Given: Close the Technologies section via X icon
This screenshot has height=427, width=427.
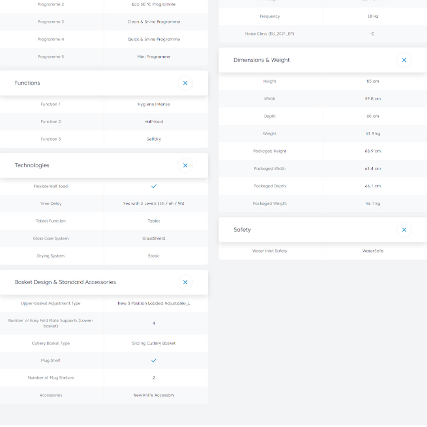Looking at the screenshot, I should 185,165.
